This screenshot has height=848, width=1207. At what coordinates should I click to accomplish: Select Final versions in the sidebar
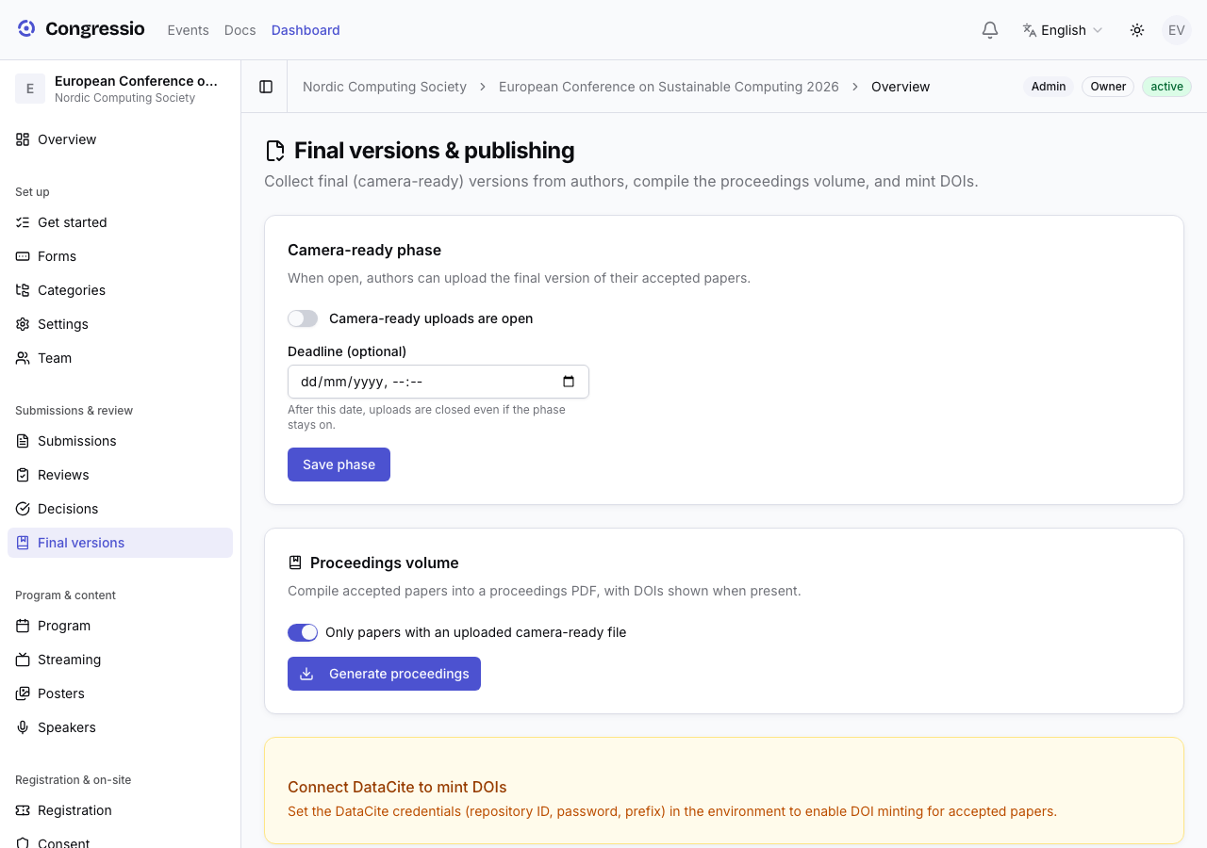pos(121,543)
